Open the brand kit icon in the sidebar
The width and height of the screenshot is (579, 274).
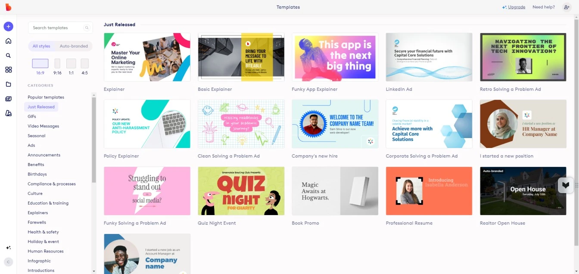tap(8, 113)
